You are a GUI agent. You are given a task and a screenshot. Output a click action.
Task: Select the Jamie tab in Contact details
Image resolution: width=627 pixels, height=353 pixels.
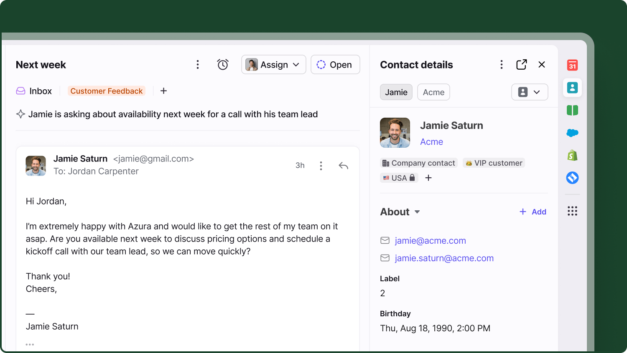[396, 92]
